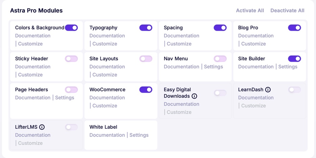Click Deactivate All modules
Viewport: 316px width, 158px height.
click(287, 10)
